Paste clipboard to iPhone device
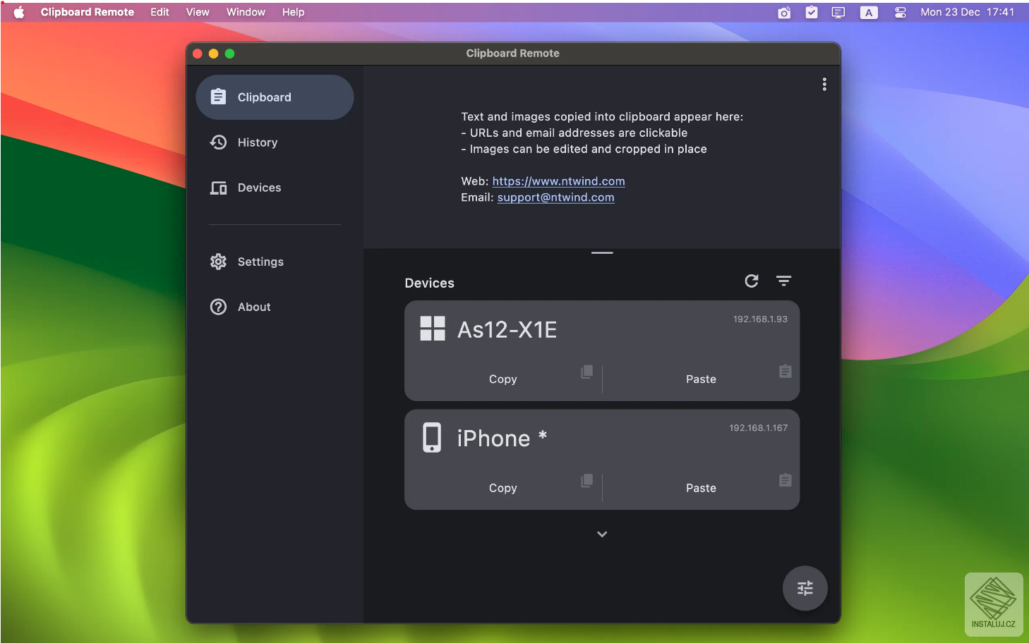The height and width of the screenshot is (643, 1029). click(x=701, y=488)
